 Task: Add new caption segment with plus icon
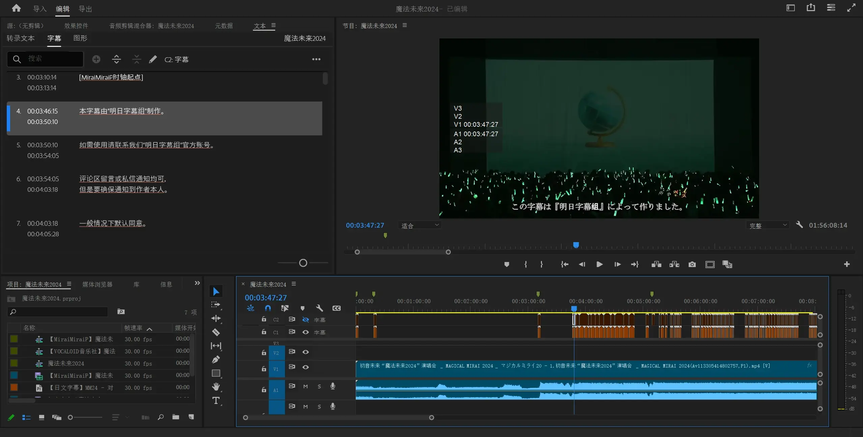coord(96,59)
